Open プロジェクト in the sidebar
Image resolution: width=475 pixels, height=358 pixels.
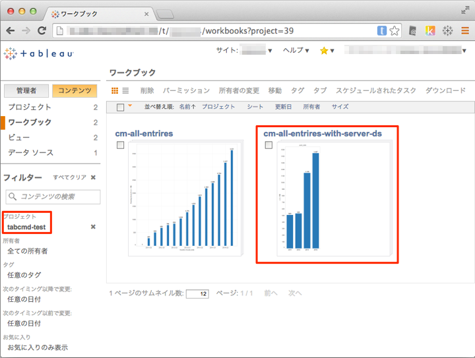pos(30,107)
